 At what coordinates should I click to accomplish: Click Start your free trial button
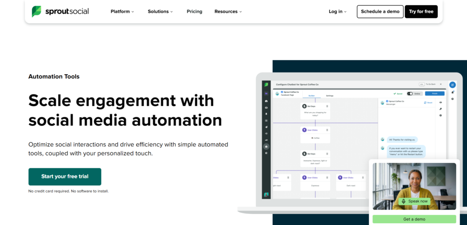tap(65, 176)
